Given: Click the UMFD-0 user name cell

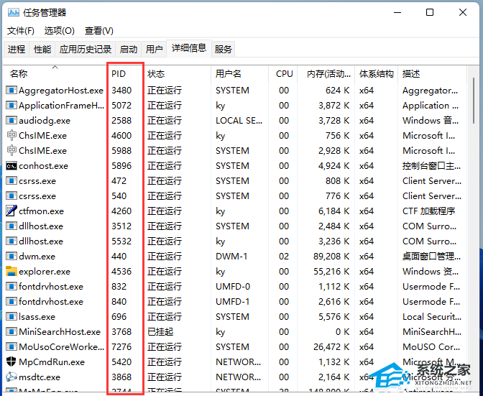Looking at the screenshot, I should pyautogui.click(x=233, y=286).
